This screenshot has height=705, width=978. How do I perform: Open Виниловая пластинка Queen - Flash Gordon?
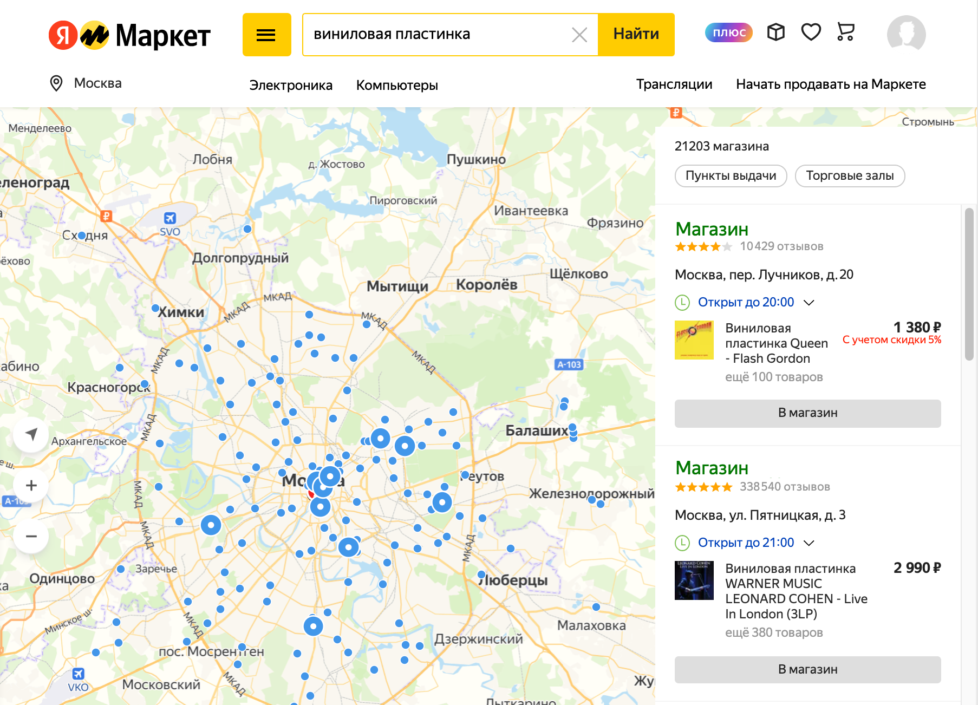click(777, 343)
